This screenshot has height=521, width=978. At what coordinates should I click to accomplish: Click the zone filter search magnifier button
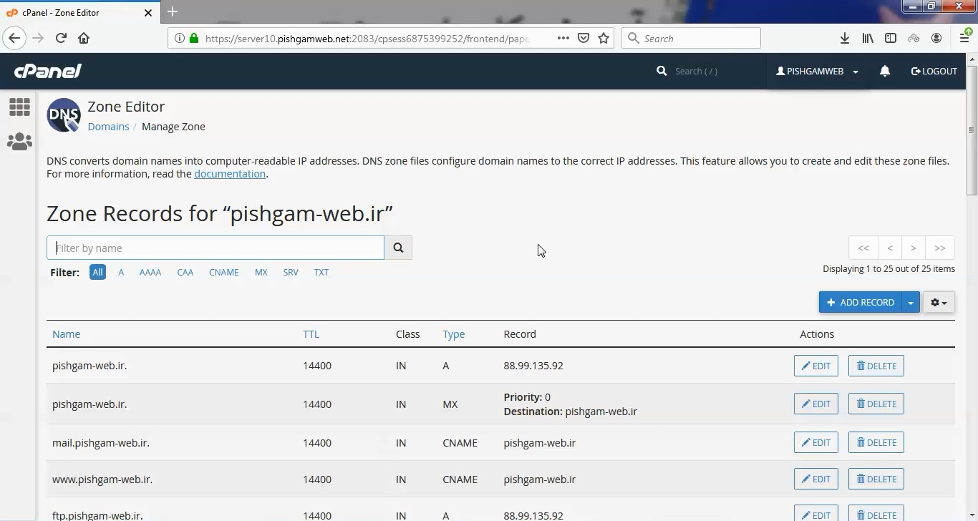pyautogui.click(x=398, y=248)
